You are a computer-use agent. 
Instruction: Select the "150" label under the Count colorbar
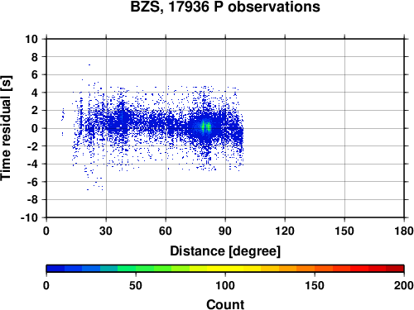315,285
